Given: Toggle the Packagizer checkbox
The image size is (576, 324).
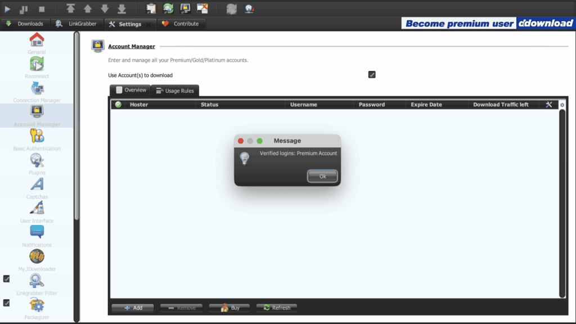Looking at the screenshot, I should [x=7, y=303].
